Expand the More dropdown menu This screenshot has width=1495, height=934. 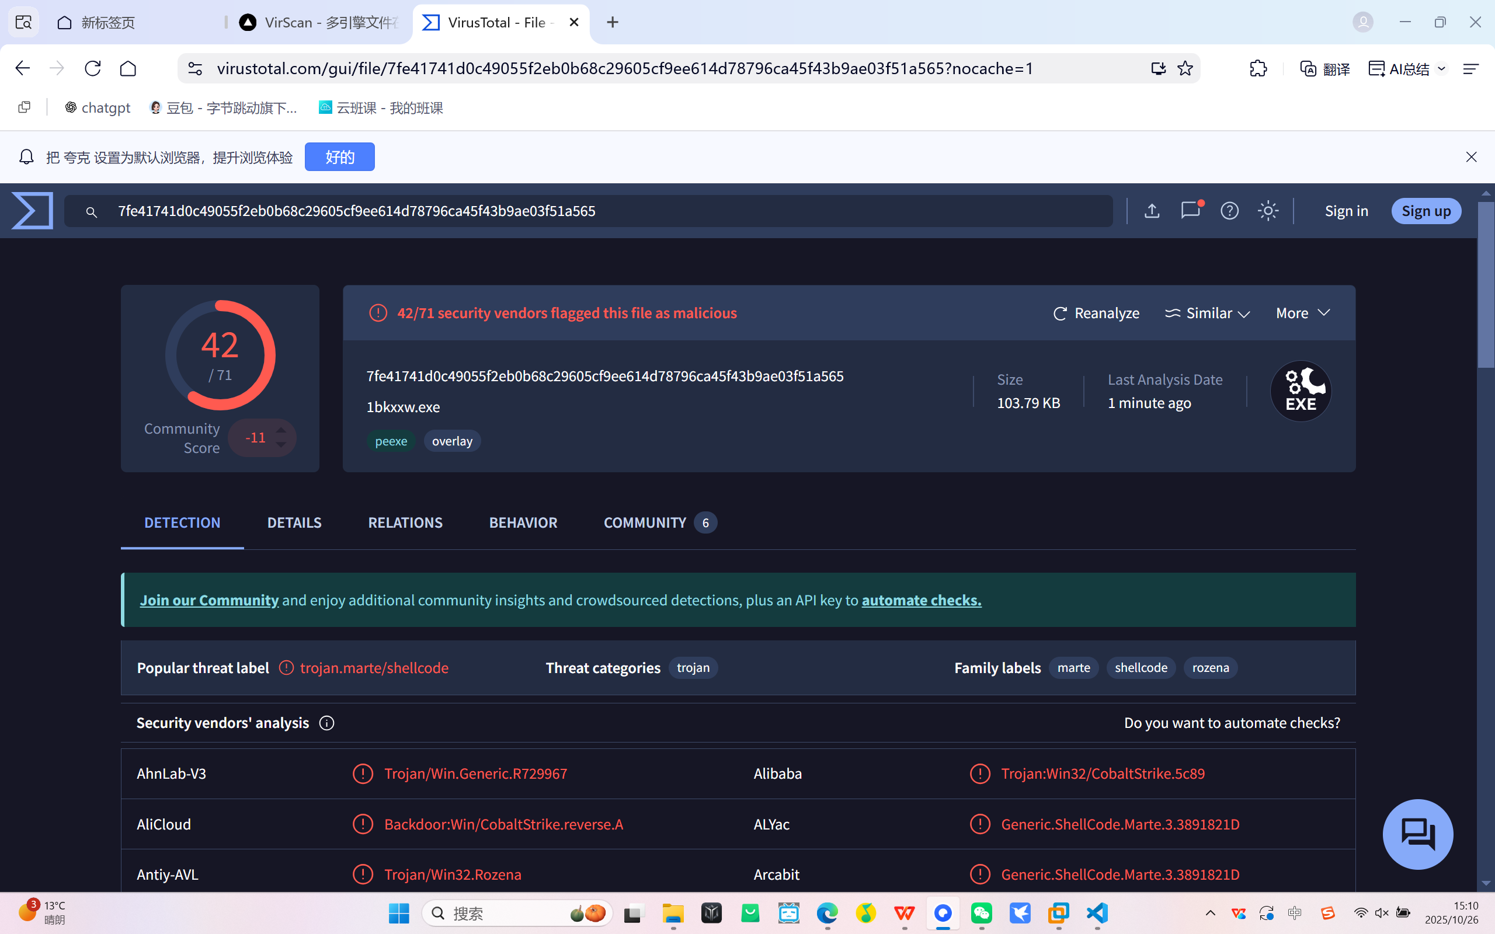[x=1302, y=313]
